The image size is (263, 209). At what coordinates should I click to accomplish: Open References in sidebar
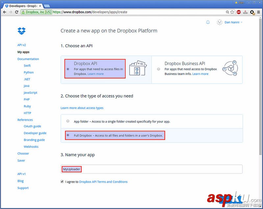(x=25, y=120)
